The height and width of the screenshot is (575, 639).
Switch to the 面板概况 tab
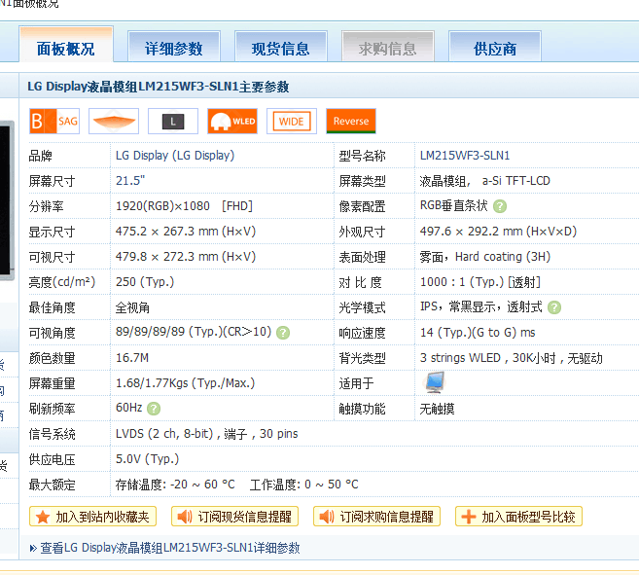coord(66,45)
